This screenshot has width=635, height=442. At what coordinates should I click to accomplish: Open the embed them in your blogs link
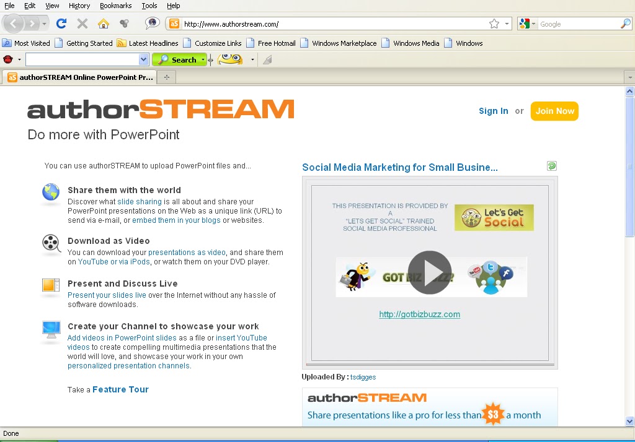point(176,220)
